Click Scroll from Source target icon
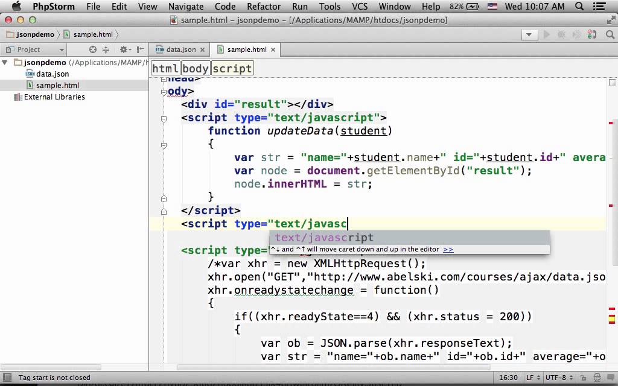 click(92, 49)
